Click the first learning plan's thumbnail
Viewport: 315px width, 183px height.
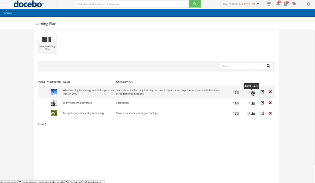click(54, 92)
